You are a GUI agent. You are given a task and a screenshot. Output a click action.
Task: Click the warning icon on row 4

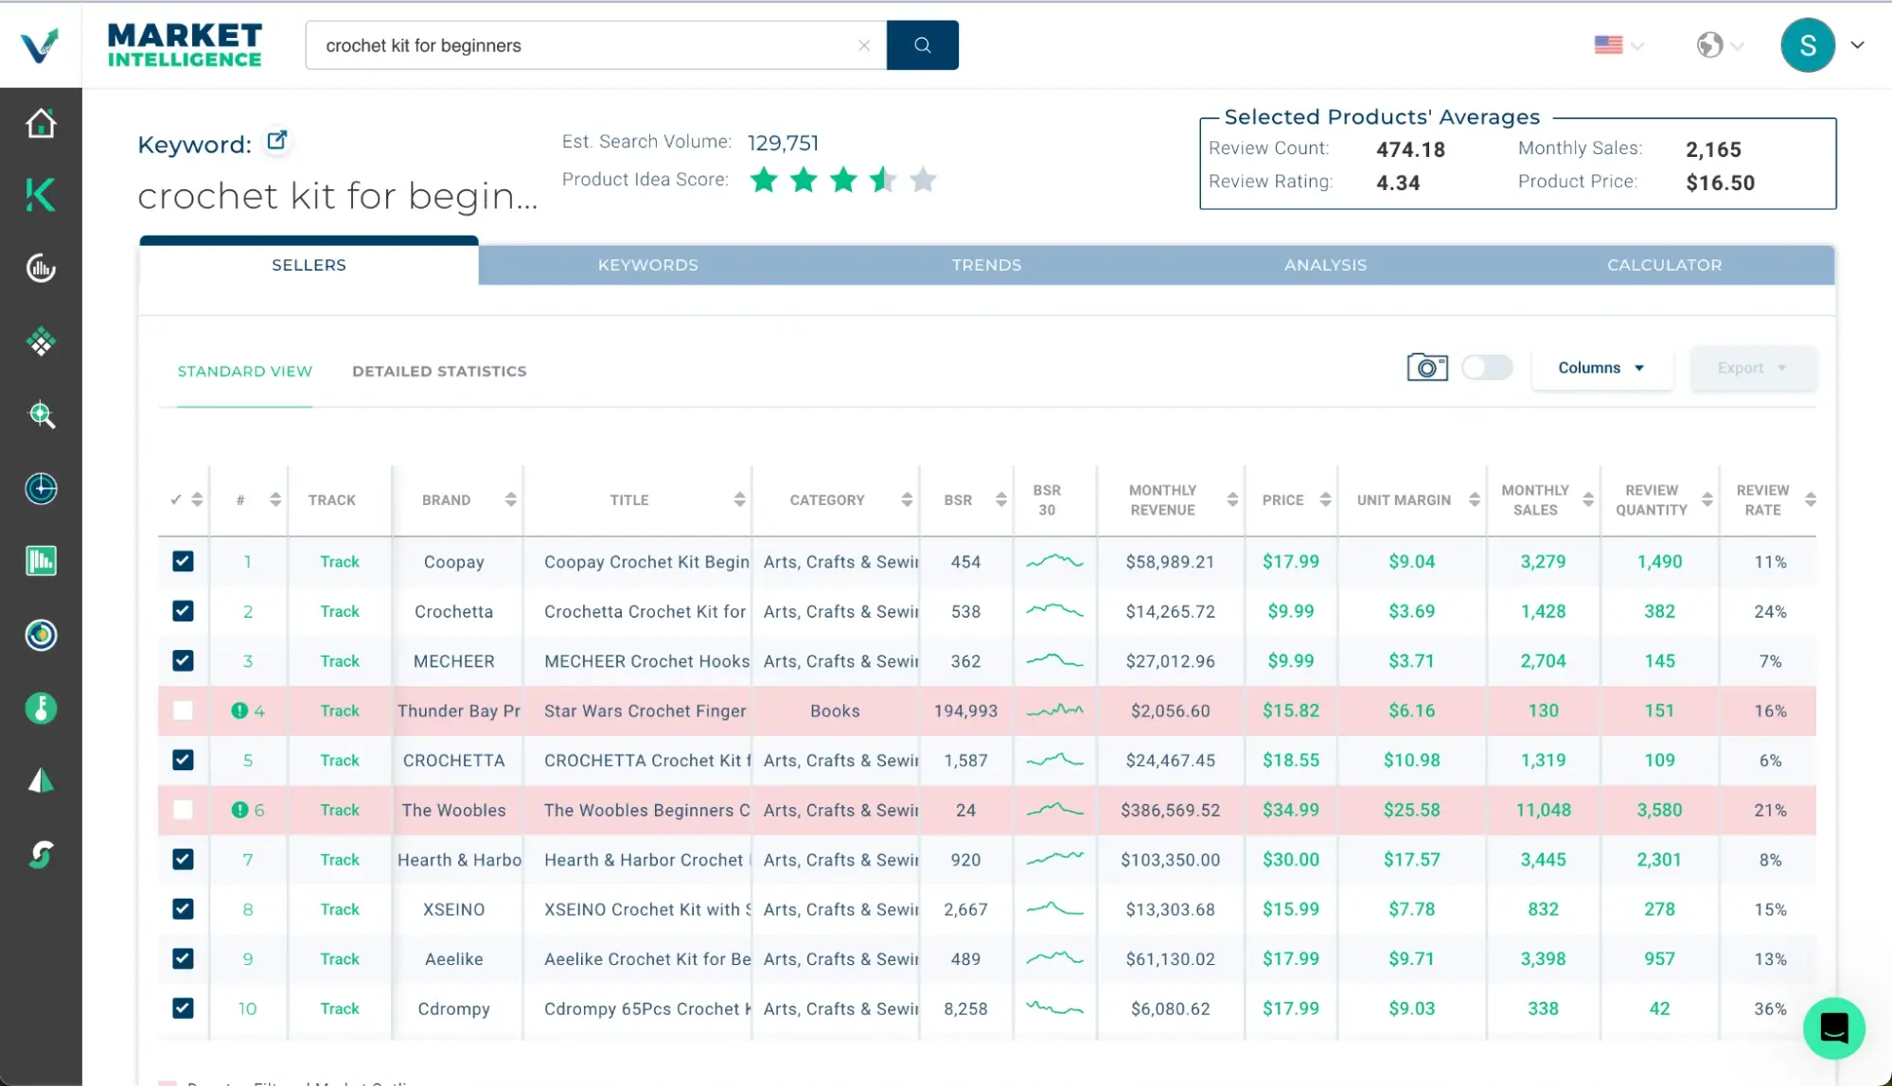239,710
